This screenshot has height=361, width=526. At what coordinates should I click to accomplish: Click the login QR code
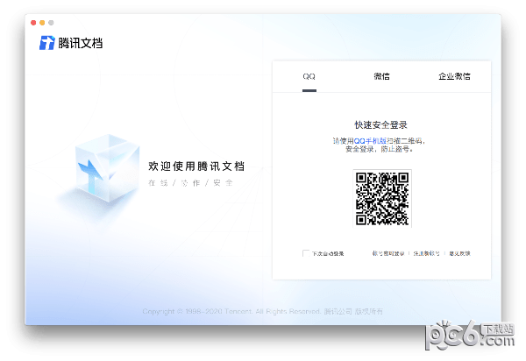click(382, 198)
